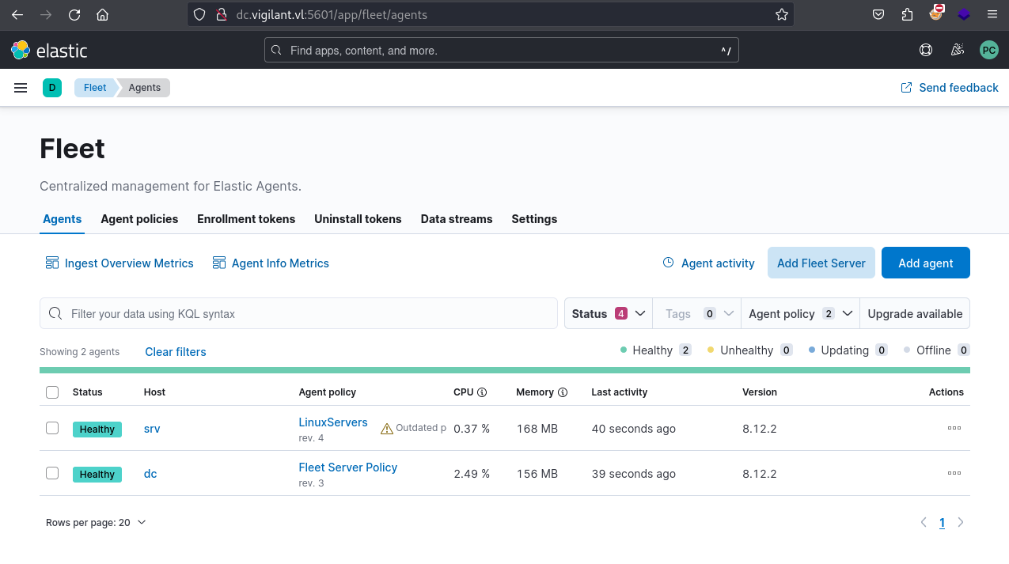Open the help menu lifebuoy icon

[926, 51]
